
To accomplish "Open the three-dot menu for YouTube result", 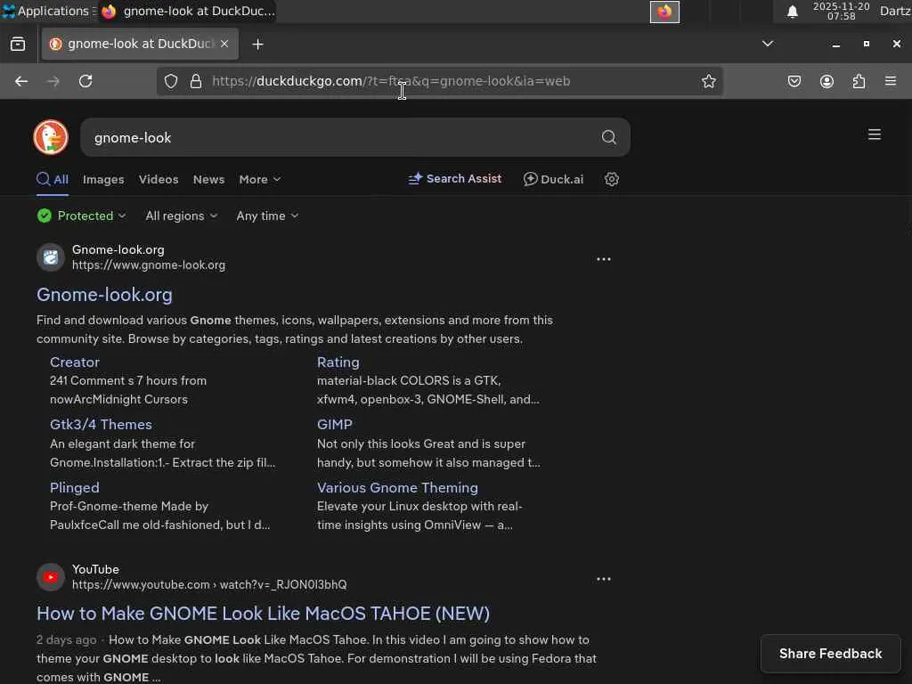I will pyautogui.click(x=604, y=579).
